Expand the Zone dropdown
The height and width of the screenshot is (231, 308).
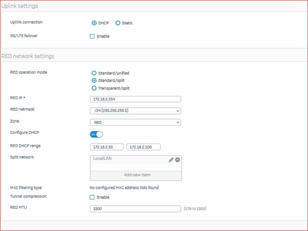click(135, 122)
